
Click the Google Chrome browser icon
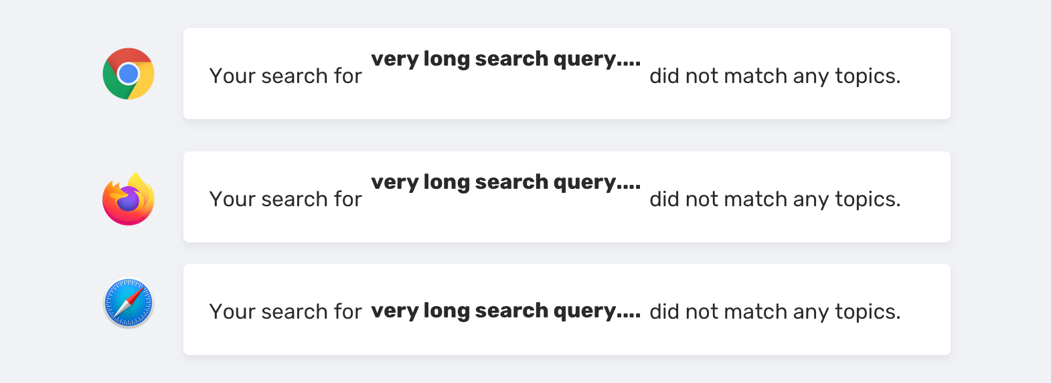[129, 74]
